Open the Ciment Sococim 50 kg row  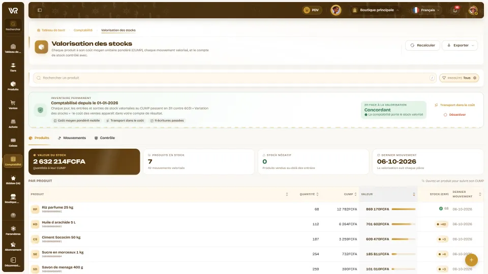tap(256, 239)
